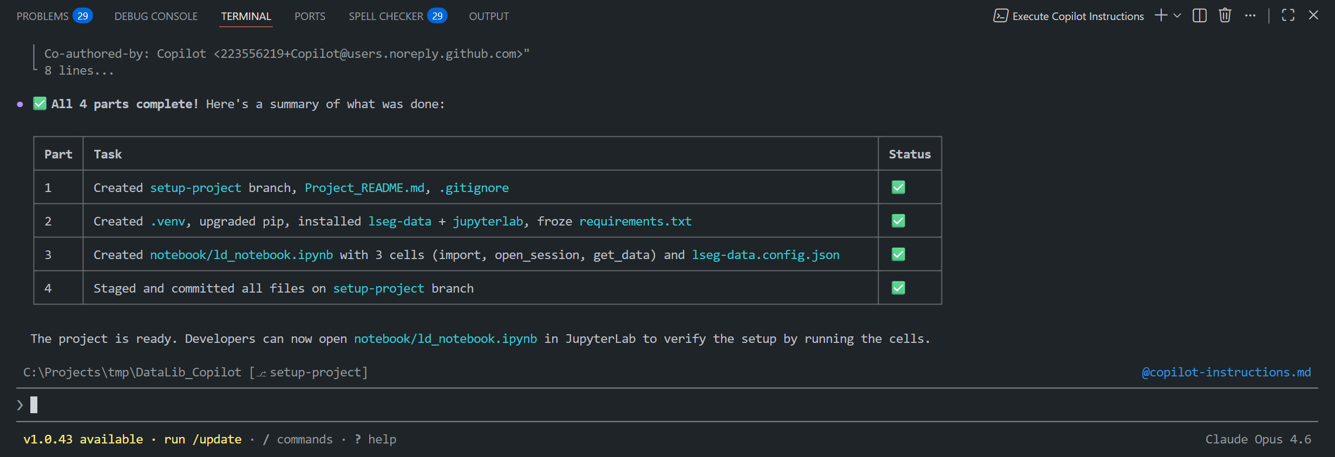1335x457 pixels.
Task: Click jupyterlab in the part 2 row
Action: (488, 221)
